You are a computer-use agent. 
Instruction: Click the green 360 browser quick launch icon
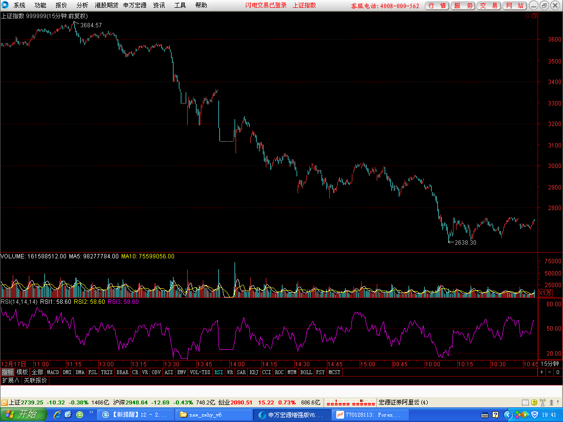pyautogui.click(x=80, y=415)
